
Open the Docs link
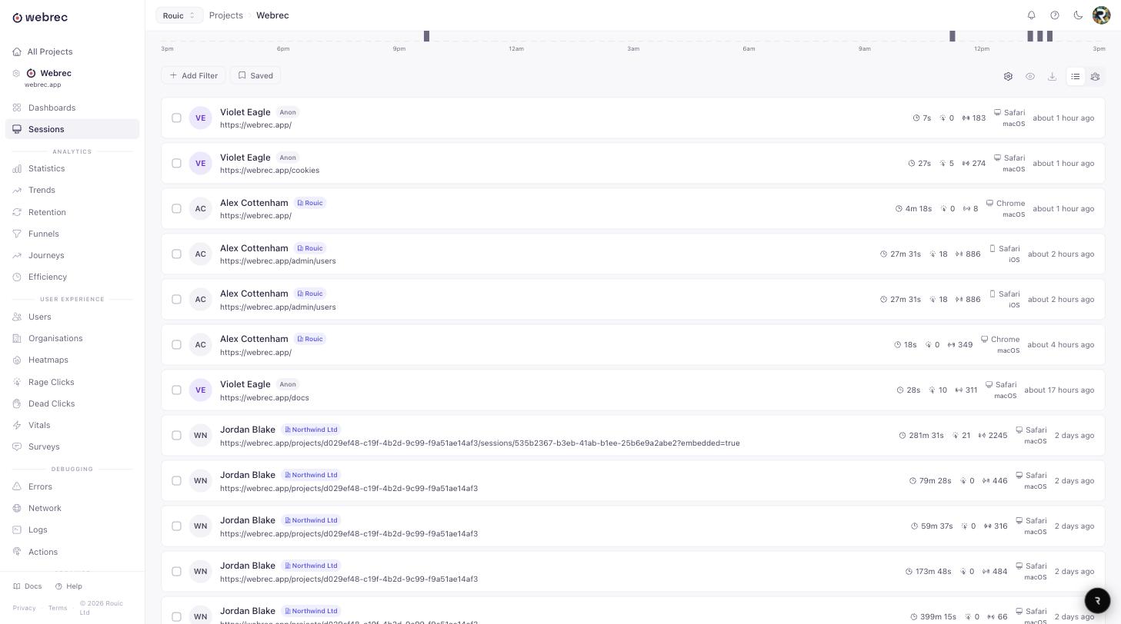[x=28, y=586]
